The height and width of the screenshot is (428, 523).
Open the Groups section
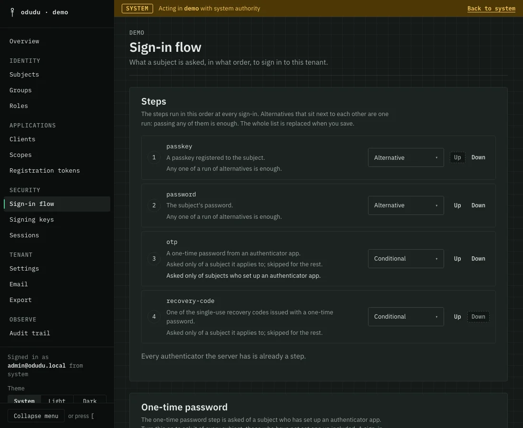(x=20, y=90)
